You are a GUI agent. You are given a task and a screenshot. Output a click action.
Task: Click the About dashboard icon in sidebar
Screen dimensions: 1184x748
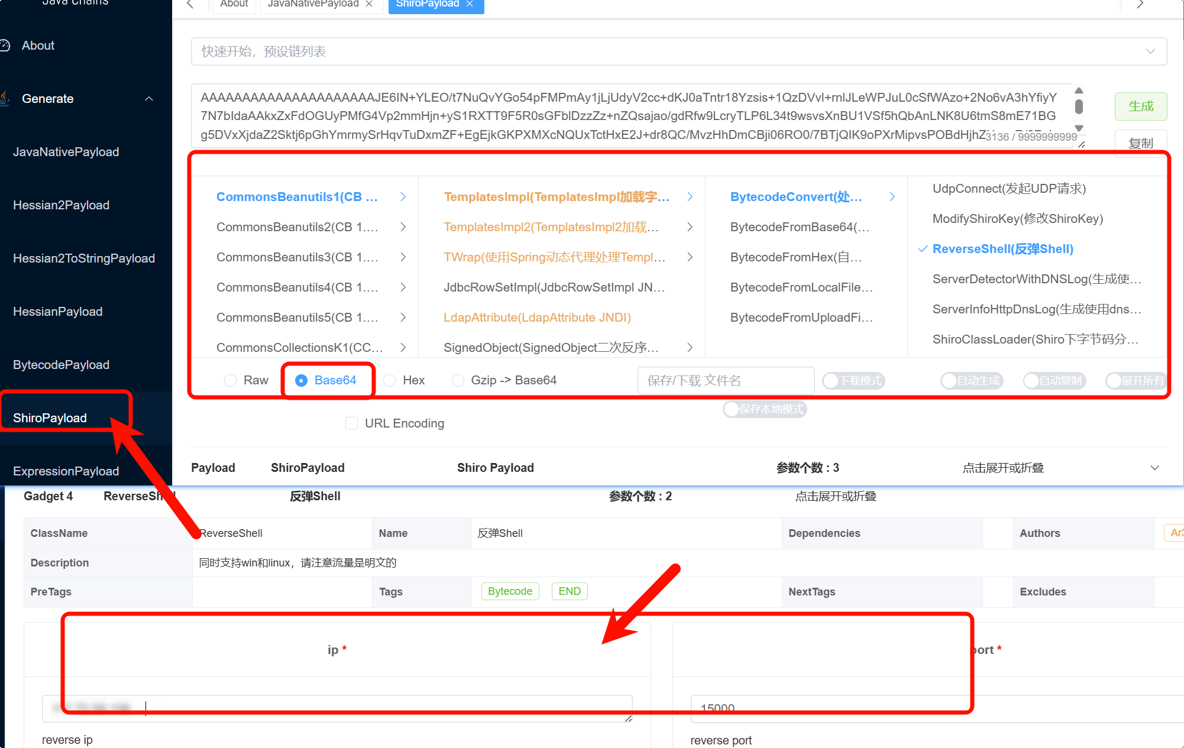click(x=5, y=46)
